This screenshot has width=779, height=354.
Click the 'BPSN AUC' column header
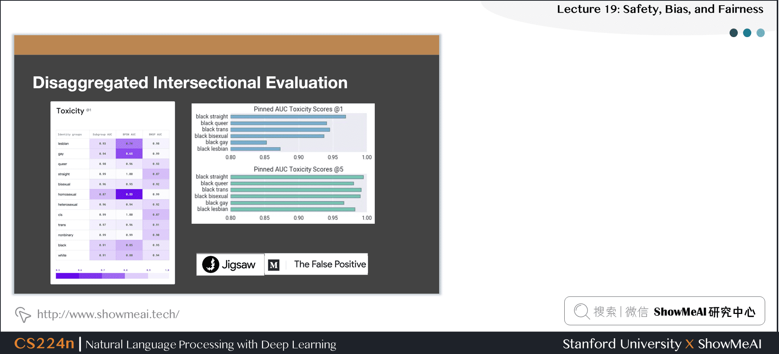[129, 134]
